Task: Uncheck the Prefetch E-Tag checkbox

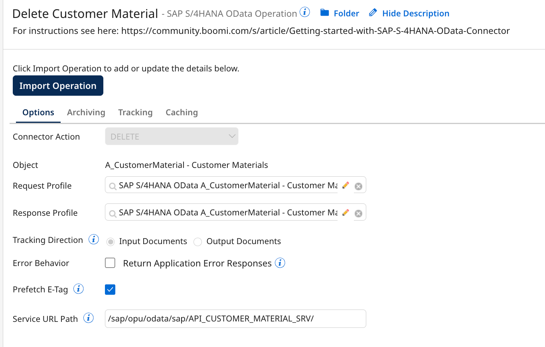Action: (x=110, y=289)
